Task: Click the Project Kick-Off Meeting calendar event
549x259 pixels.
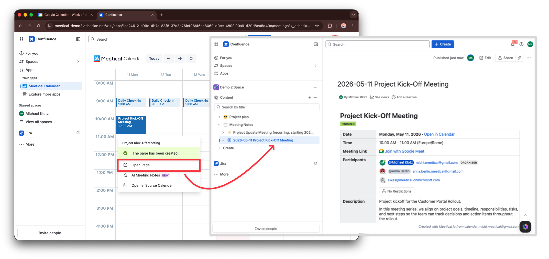Action: (131, 125)
